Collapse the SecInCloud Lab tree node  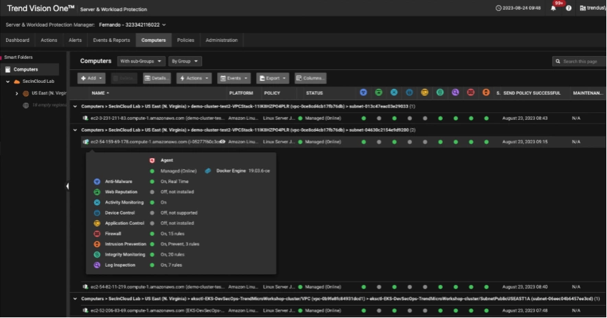click(x=8, y=82)
